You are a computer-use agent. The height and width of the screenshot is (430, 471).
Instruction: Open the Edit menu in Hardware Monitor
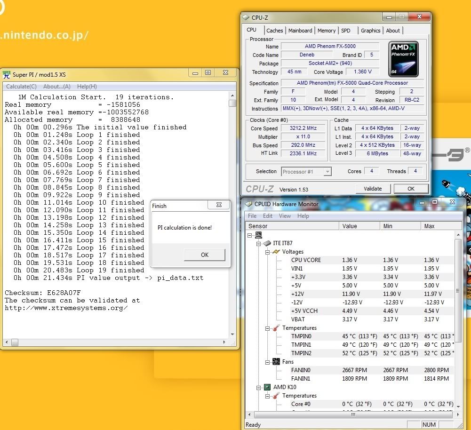tap(267, 216)
